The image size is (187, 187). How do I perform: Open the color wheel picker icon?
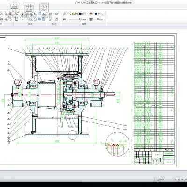point(91,14)
